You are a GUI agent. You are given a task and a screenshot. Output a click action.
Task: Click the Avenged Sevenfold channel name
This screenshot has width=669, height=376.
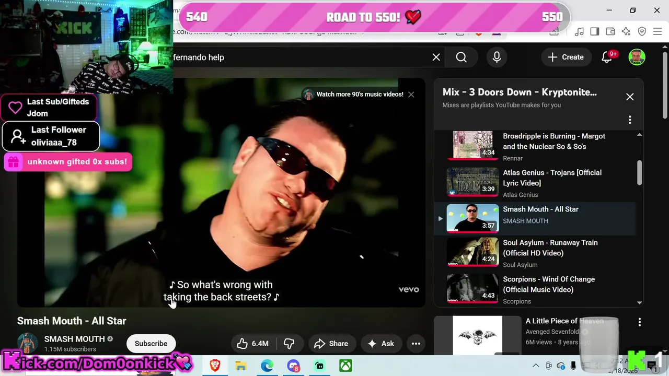pyautogui.click(x=552, y=332)
